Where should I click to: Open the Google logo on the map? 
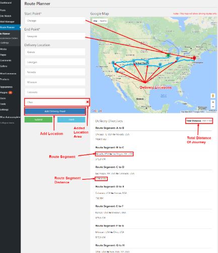tap(97, 111)
